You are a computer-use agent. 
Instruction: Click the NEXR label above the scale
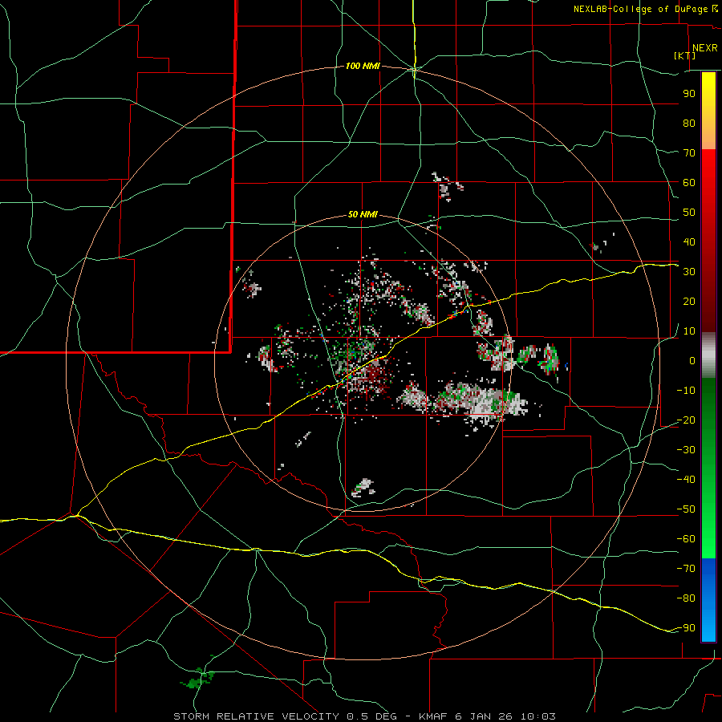(x=705, y=48)
